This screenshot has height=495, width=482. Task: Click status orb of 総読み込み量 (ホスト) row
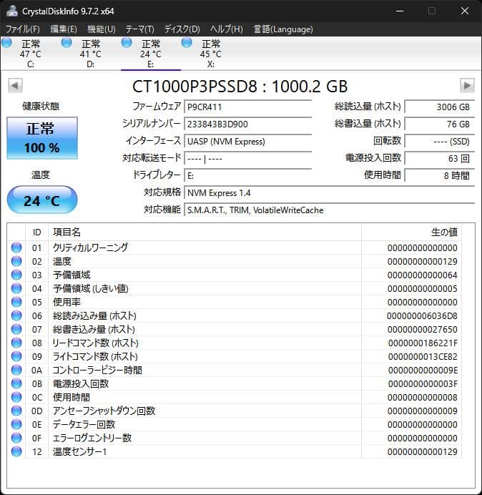(16, 315)
